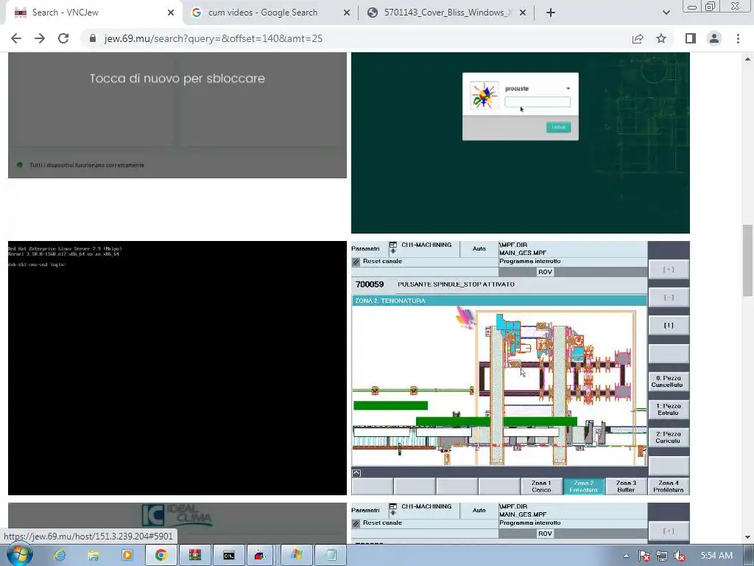Go back to the previous page
The height and width of the screenshot is (566, 754).
point(16,38)
